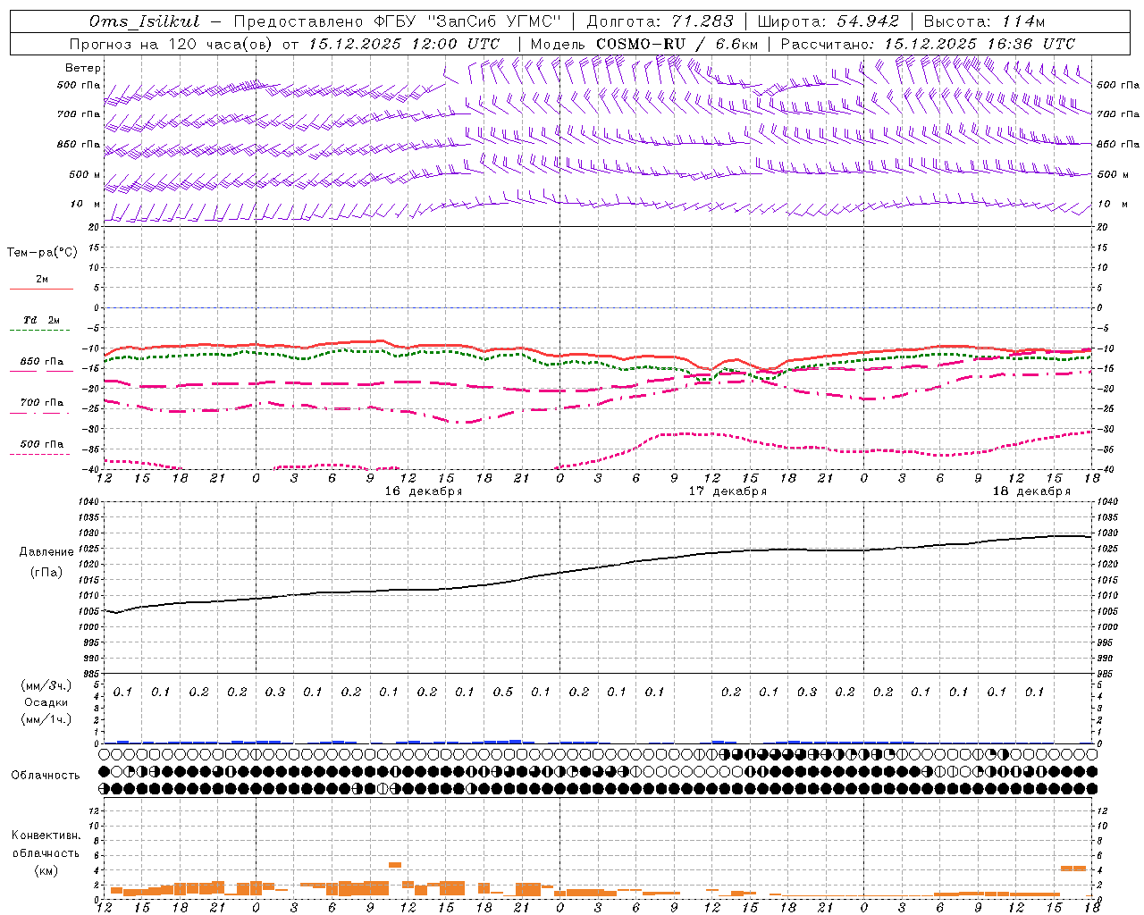The width and height of the screenshot is (1144, 915).
Task: Click the (мм/3ч.) precipitation unit label
Action: (46, 685)
